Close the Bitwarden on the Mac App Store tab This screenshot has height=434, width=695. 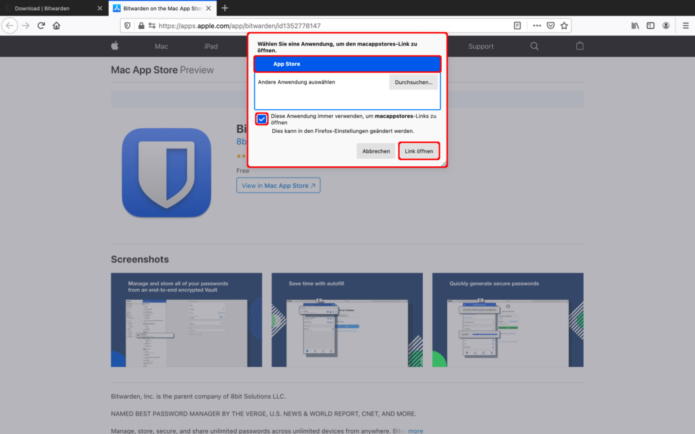pos(208,8)
